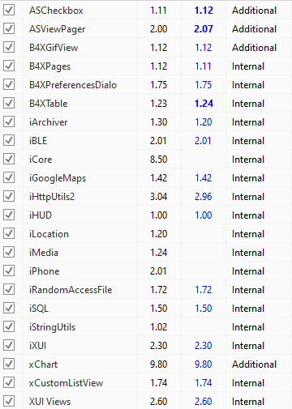Click B4XTable's online version 1.24

pos(204,104)
